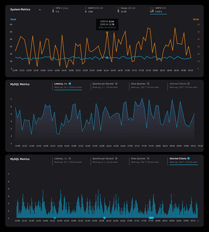
Task: Open the Queries per Second info icon
Action: 116,83
